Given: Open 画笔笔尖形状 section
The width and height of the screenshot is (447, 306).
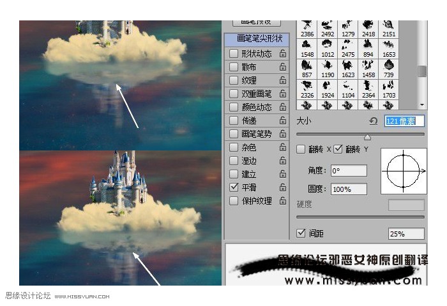Looking at the screenshot, I should (257, 40).
